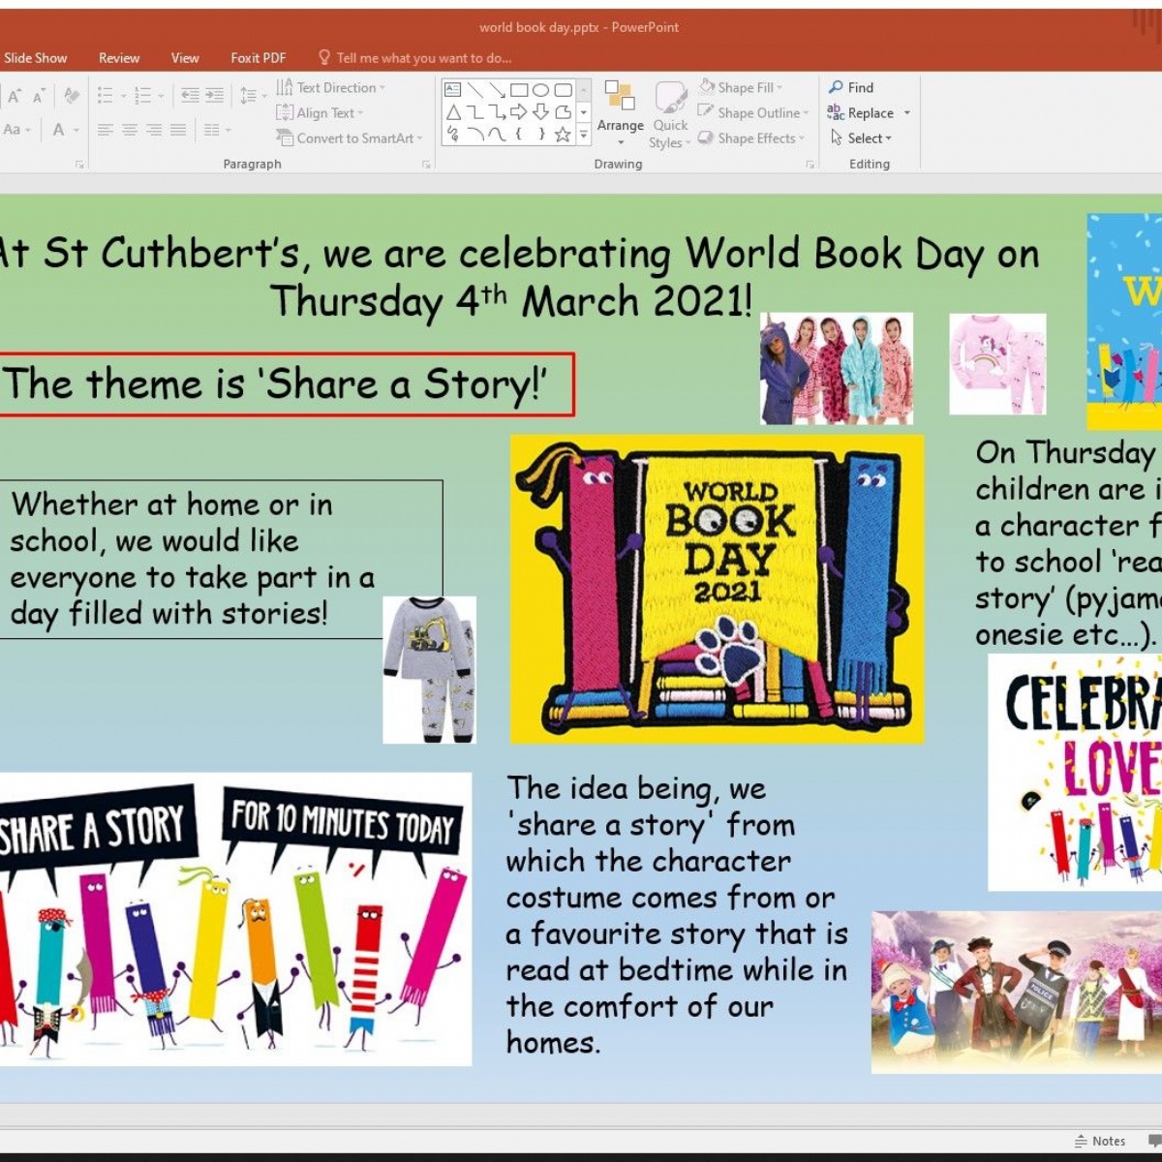Expand the shapes gallery More button
The height and width of the screenshot is (1162, 1162).
pos(584,136)
